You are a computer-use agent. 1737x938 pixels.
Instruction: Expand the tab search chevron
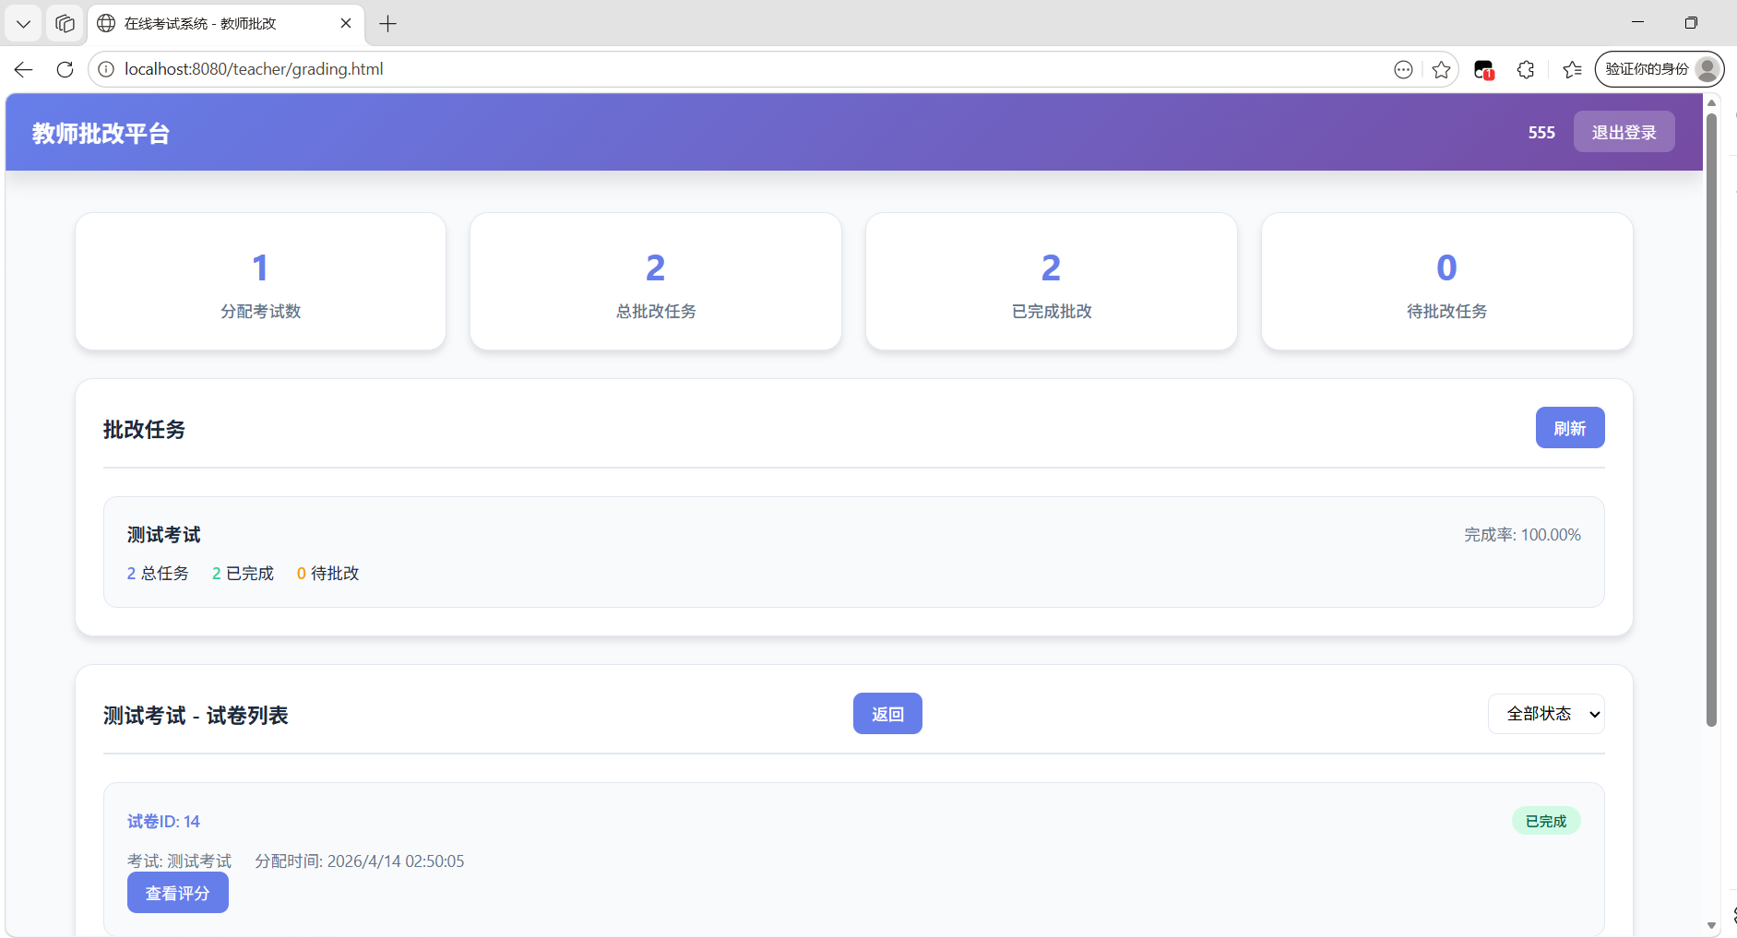point(23,23)
